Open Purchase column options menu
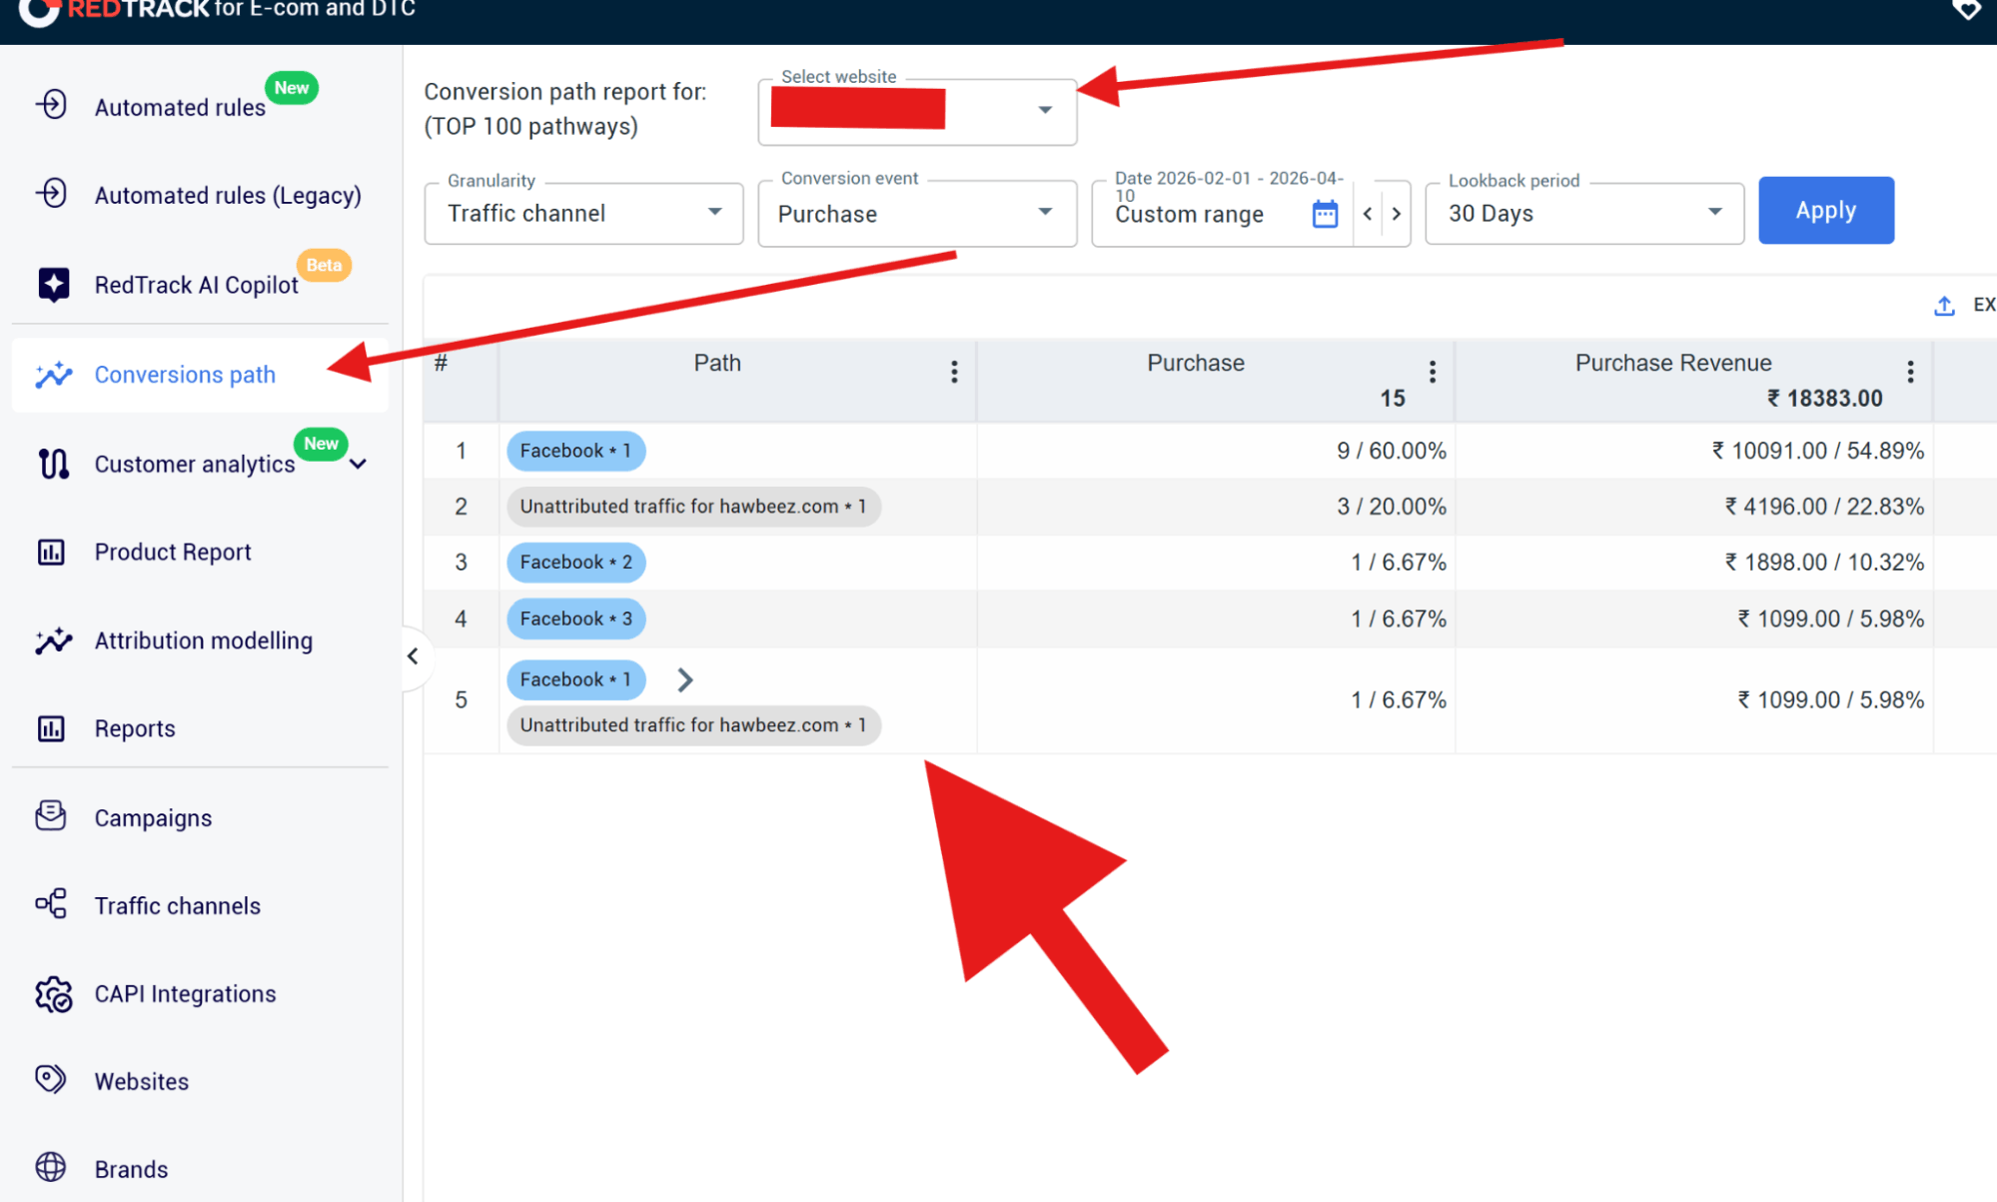This screenshot has width=1997, height=1202. (1433, 372)
